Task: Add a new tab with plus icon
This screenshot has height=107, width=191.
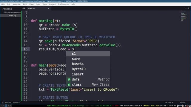Action: point(186,8)
